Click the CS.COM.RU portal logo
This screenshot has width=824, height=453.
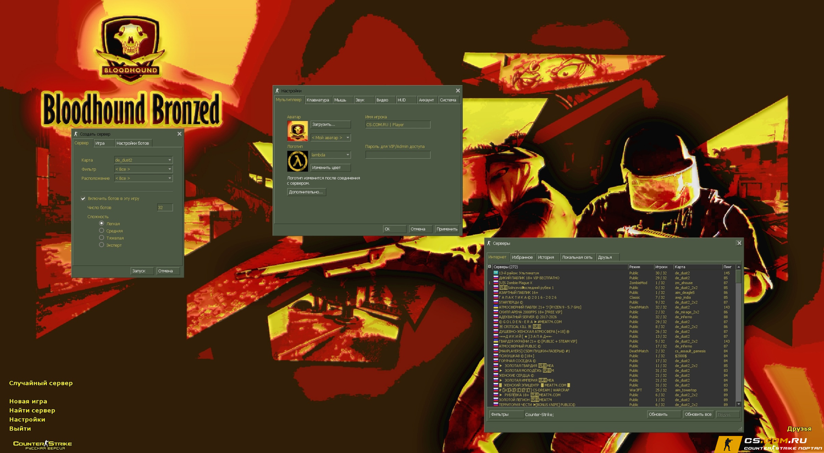tap(768, 443)
